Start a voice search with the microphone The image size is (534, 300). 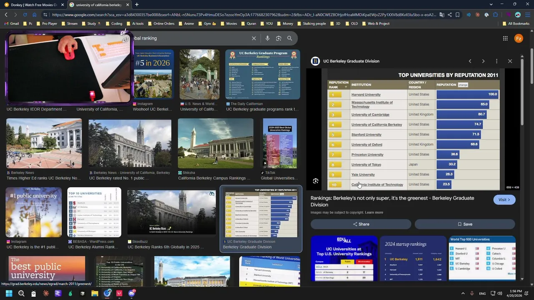pyautogui.click(x=267, y=38)
